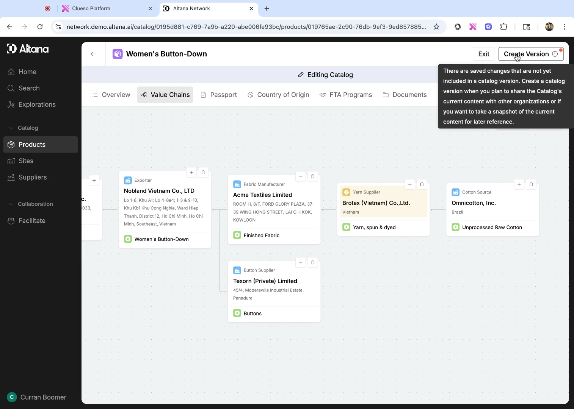Click the info icon on Create Version
This screenshot has width=574, height=409.
(x=555, y=54)
